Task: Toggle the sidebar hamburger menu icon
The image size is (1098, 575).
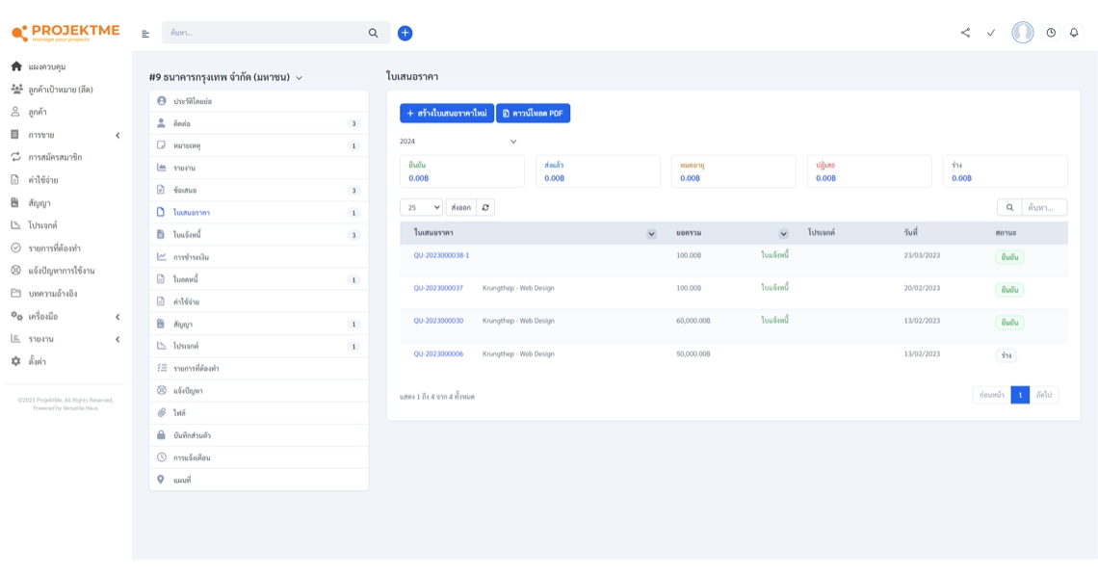Action: (x=145, y=34)
